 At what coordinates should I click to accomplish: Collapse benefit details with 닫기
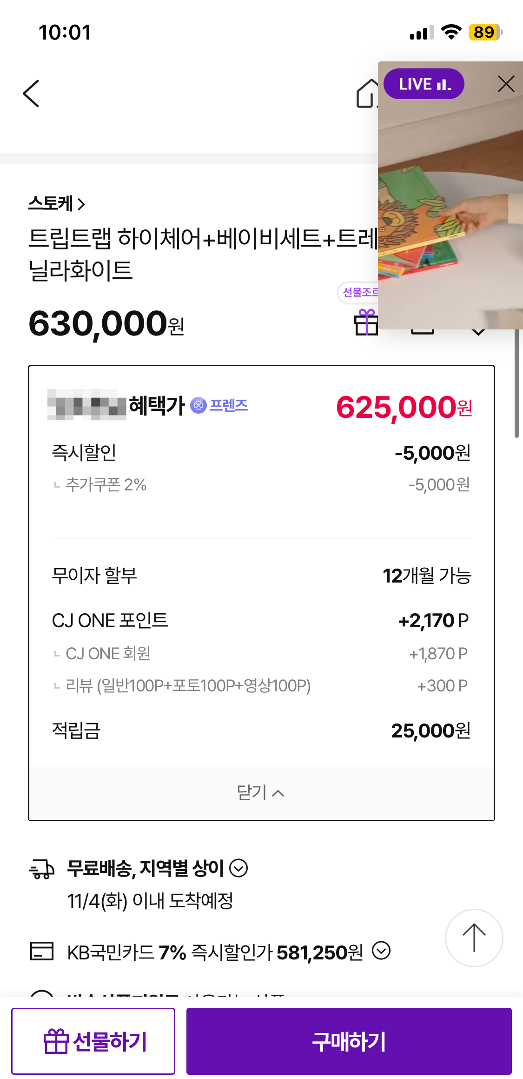click(261, 793)
